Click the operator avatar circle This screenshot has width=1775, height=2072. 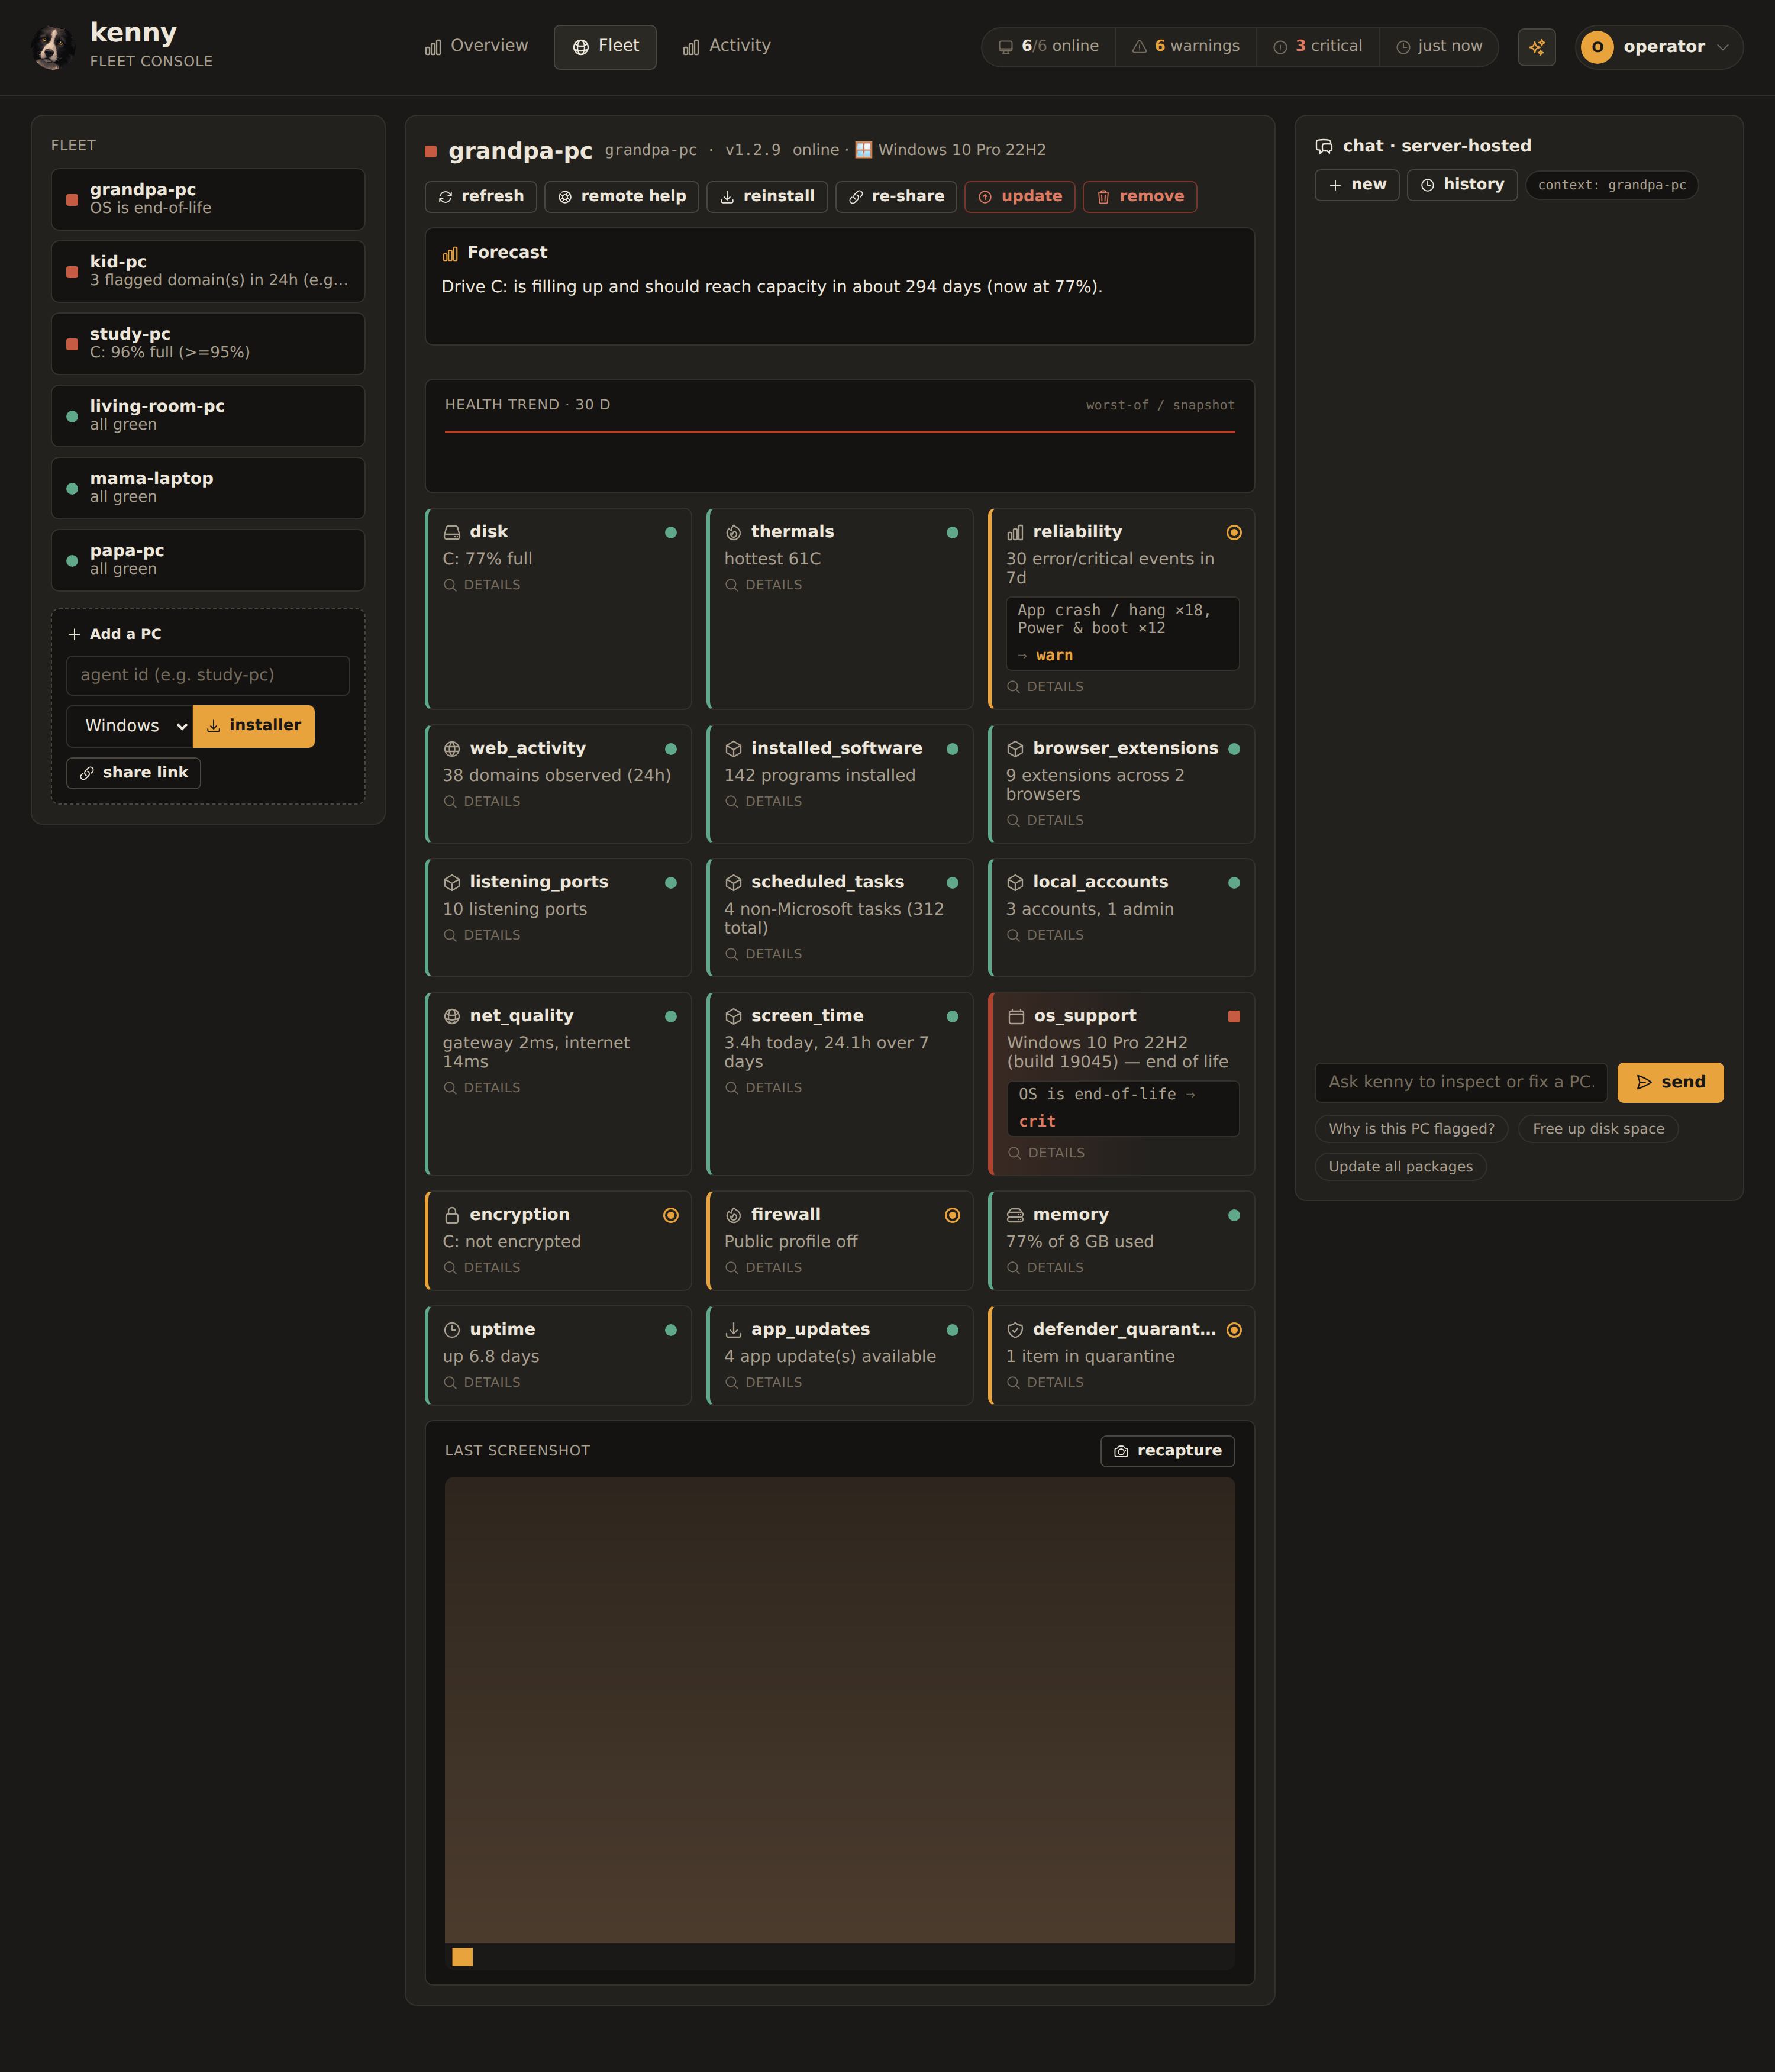(x=1597, y=47)
